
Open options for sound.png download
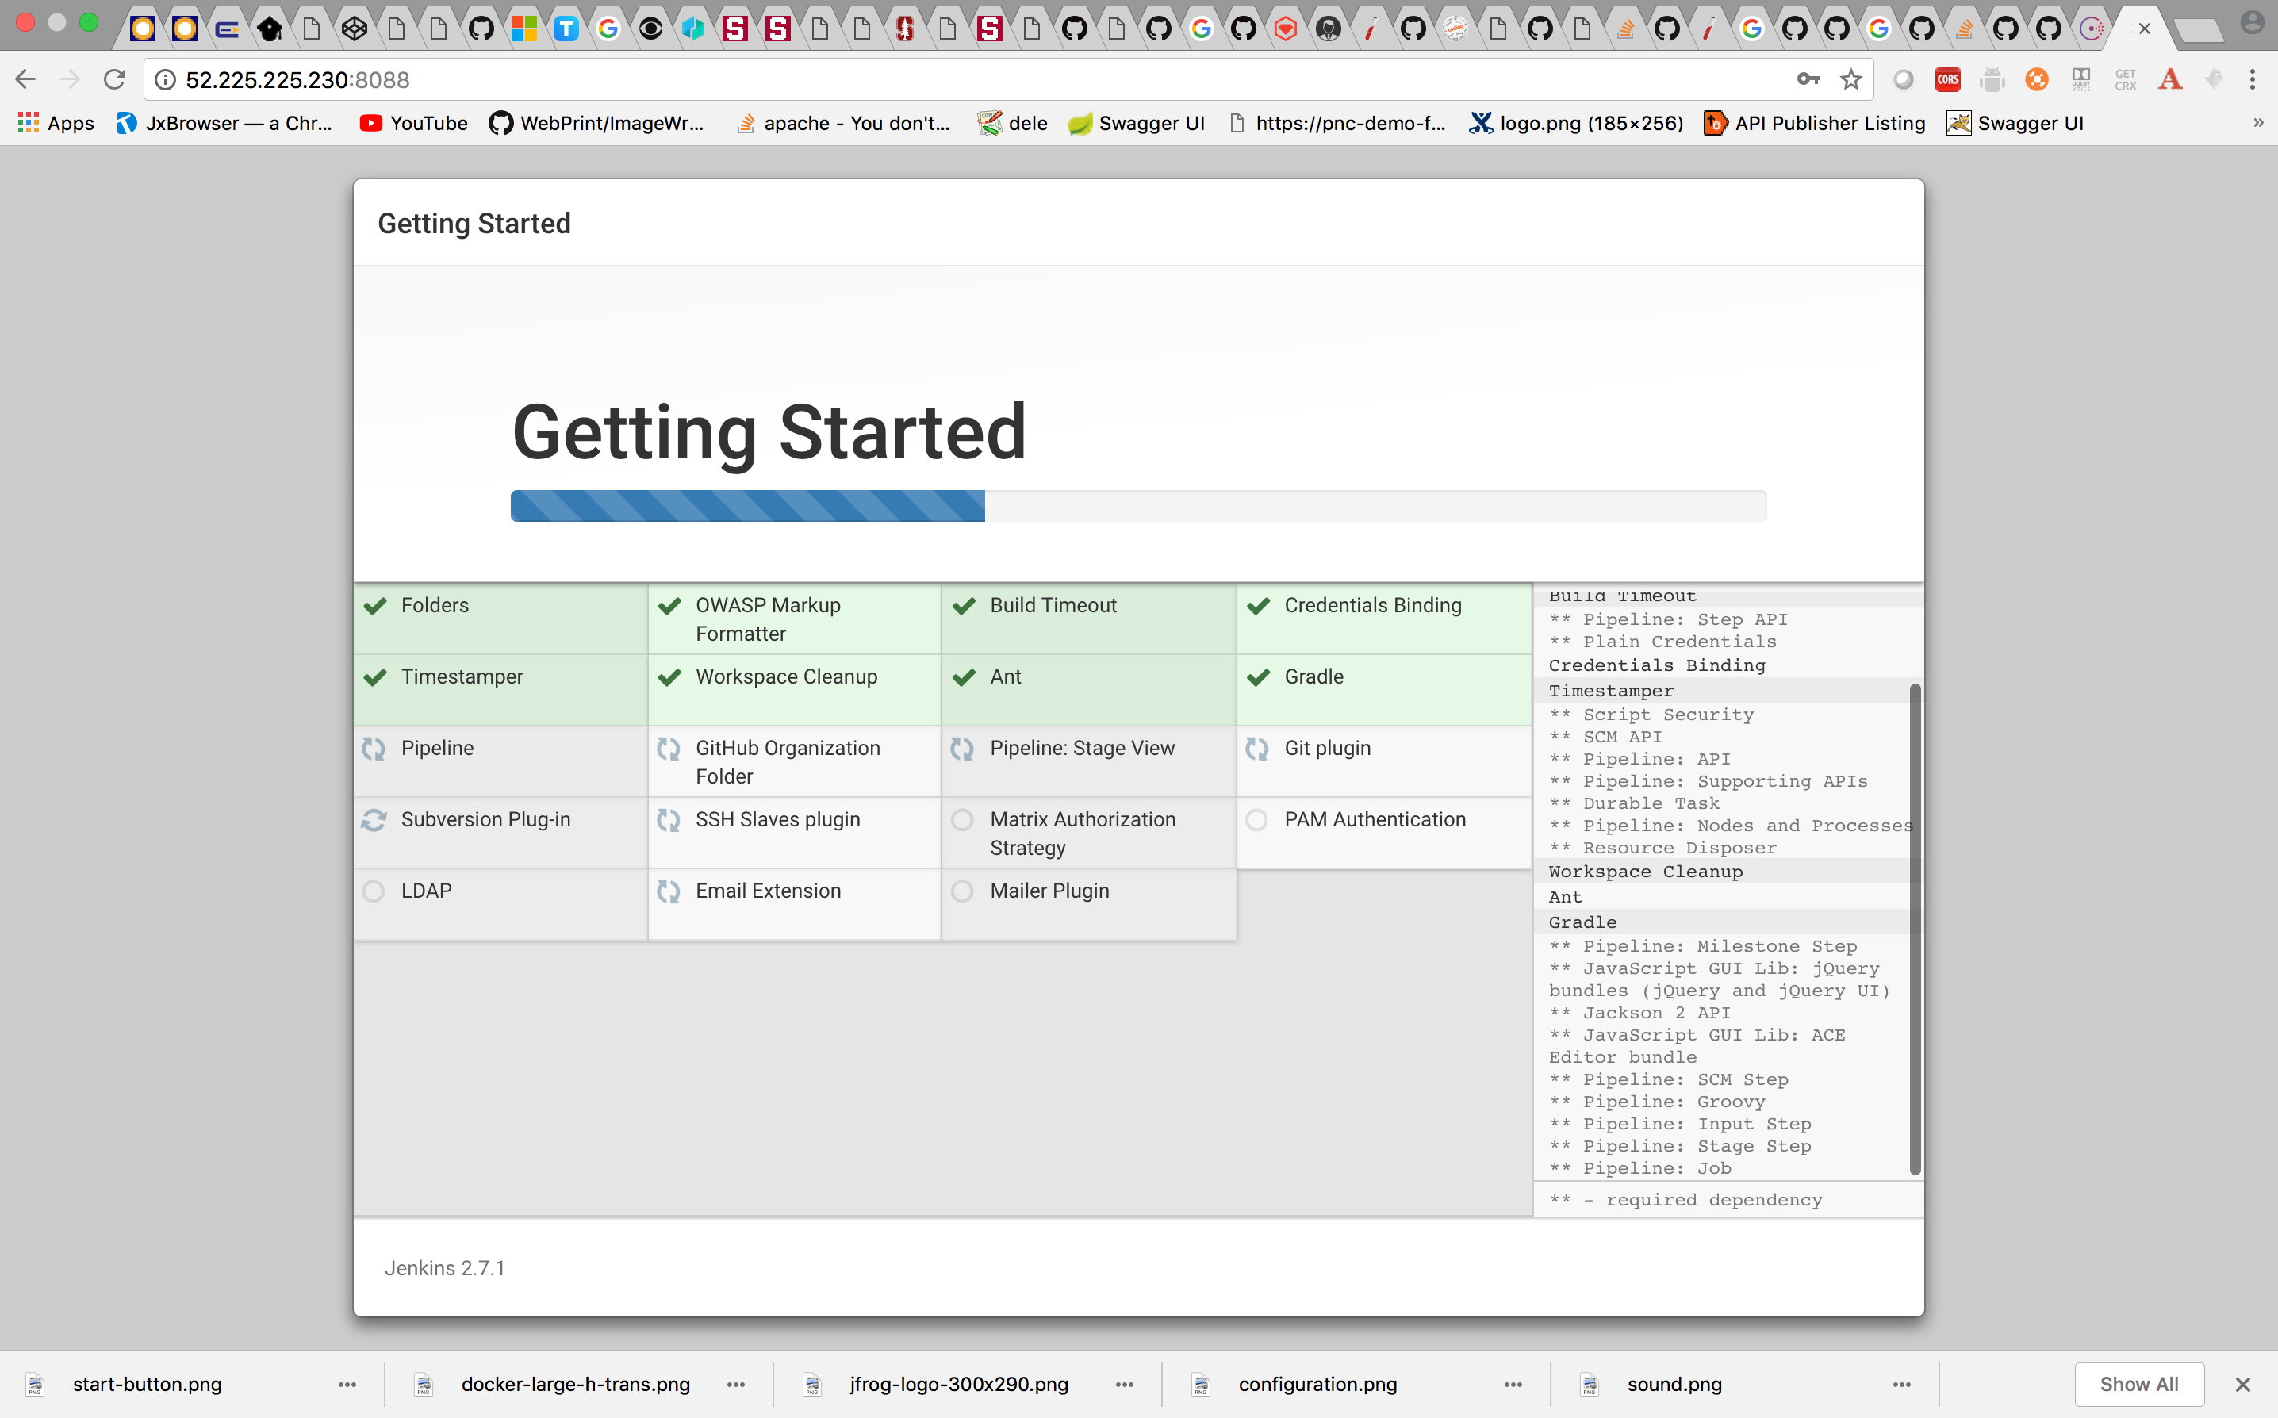pos(1902,1384)
